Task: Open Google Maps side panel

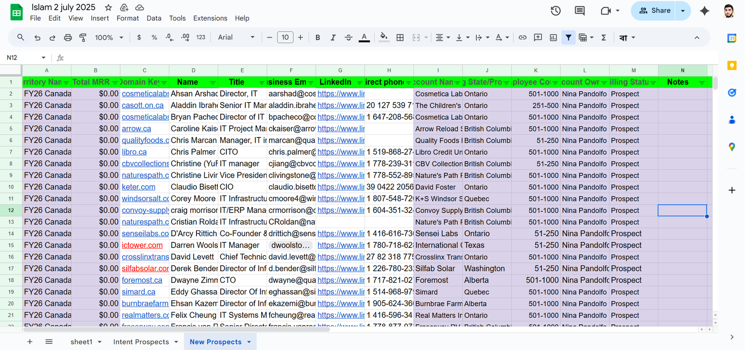Action: click(x=732, y=147)
